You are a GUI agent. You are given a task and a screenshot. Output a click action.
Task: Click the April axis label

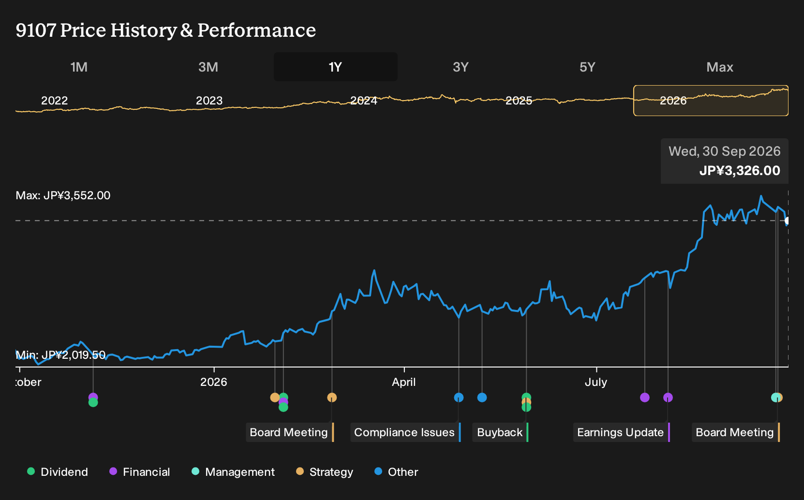click(x=403, y=382)
